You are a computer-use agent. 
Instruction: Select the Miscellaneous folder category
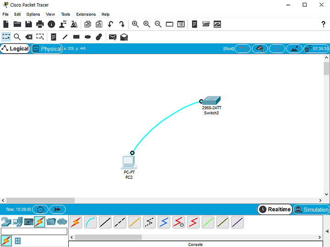point(51,222)
